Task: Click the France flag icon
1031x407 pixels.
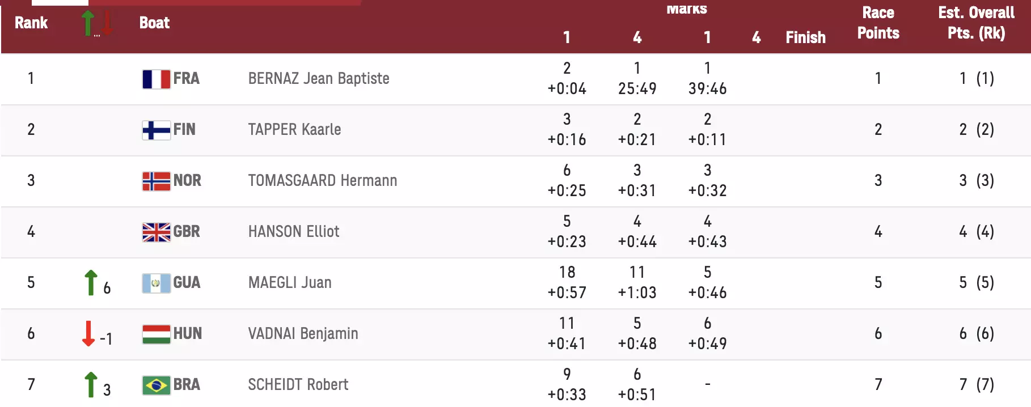Action: [x=156, y=79]
